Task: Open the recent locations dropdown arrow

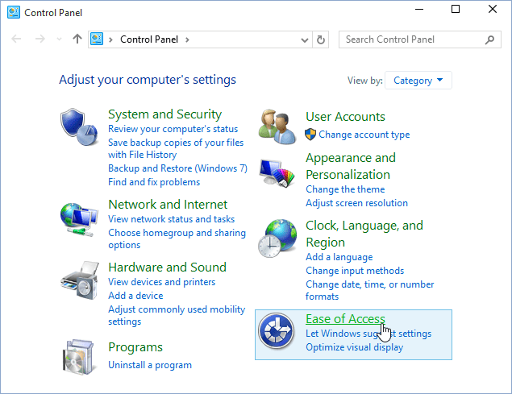Action: 59,39
